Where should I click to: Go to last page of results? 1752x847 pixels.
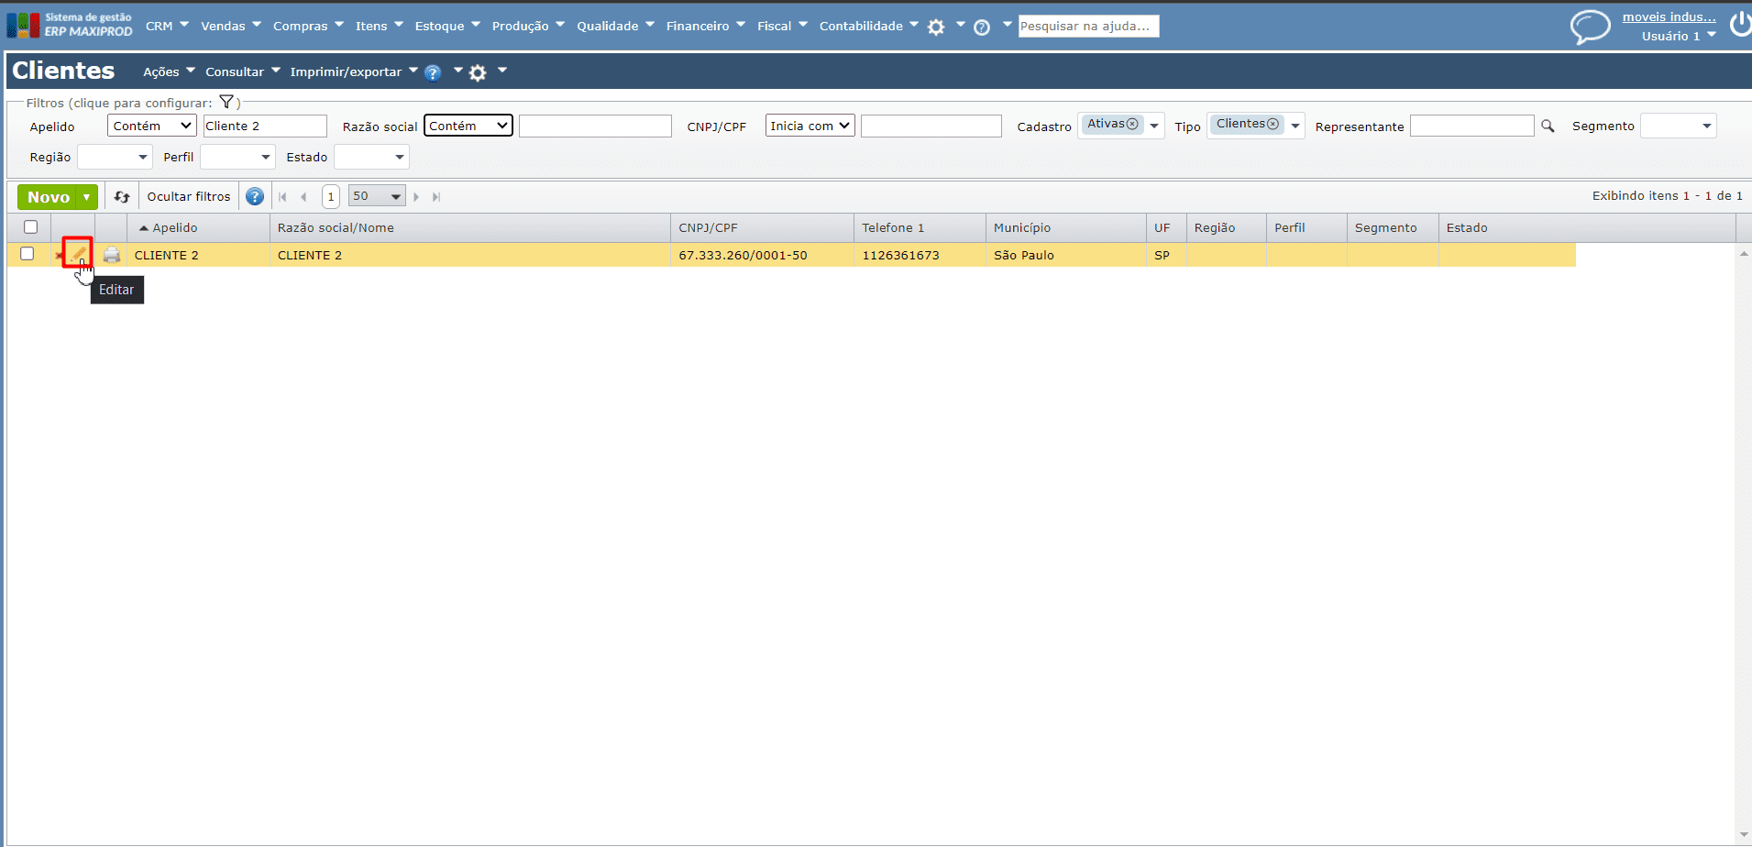point(436,197)
